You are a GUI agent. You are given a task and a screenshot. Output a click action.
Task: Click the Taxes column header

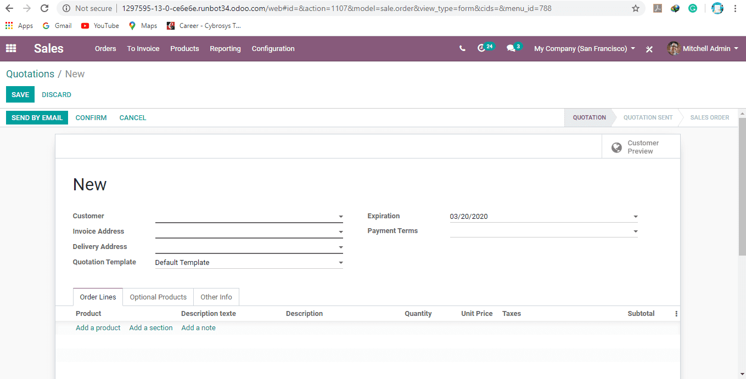point(512,314)
